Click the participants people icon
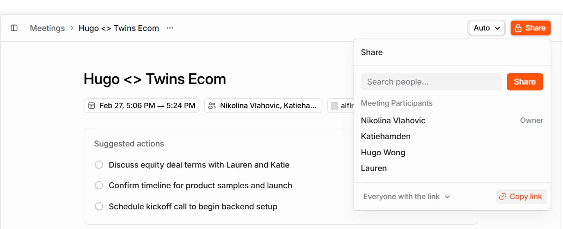This screenshot has width=563, height=229. point(212,106)
